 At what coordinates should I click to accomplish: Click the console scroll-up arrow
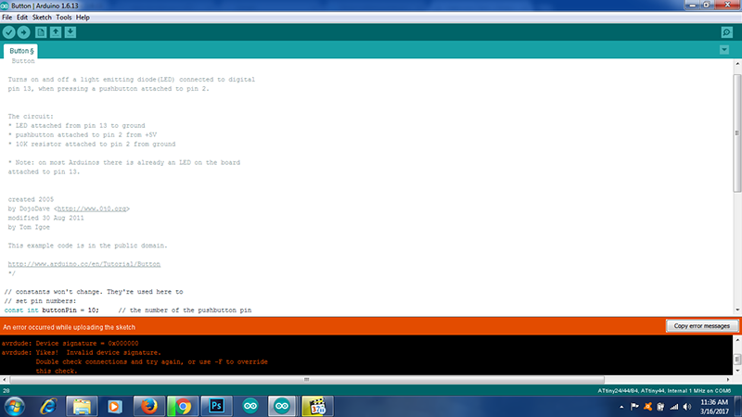coord(737,339)
